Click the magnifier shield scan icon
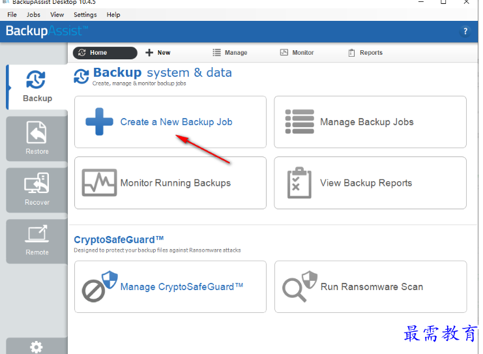483x354 pixels. click(x=300, y=287)
